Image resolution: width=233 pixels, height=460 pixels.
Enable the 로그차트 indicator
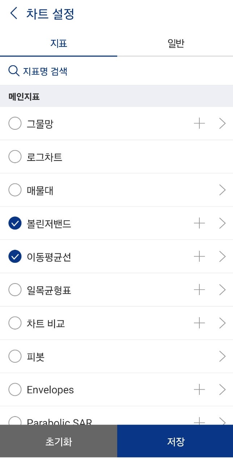click(14, 157)
